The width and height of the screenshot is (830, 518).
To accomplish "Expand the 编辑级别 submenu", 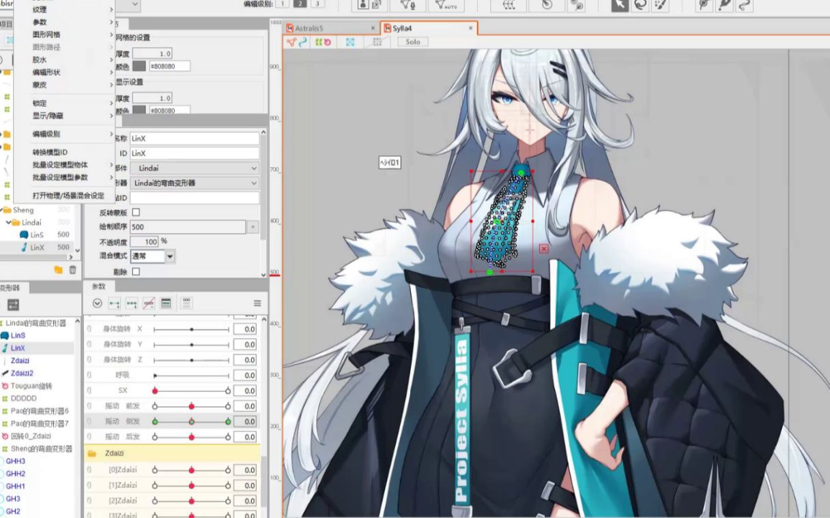I will point(63,134).
